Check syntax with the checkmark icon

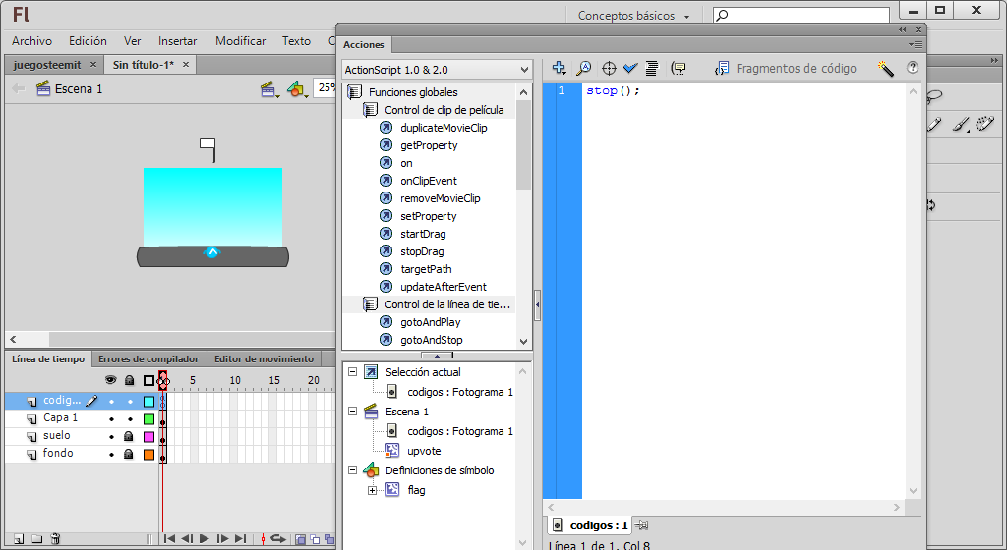630,68
